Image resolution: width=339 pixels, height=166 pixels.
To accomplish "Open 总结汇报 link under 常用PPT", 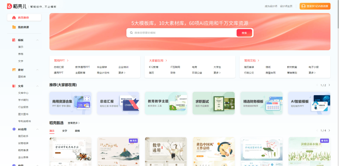I will [x=59, y=67].
